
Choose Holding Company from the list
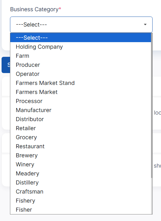[80, 47]
